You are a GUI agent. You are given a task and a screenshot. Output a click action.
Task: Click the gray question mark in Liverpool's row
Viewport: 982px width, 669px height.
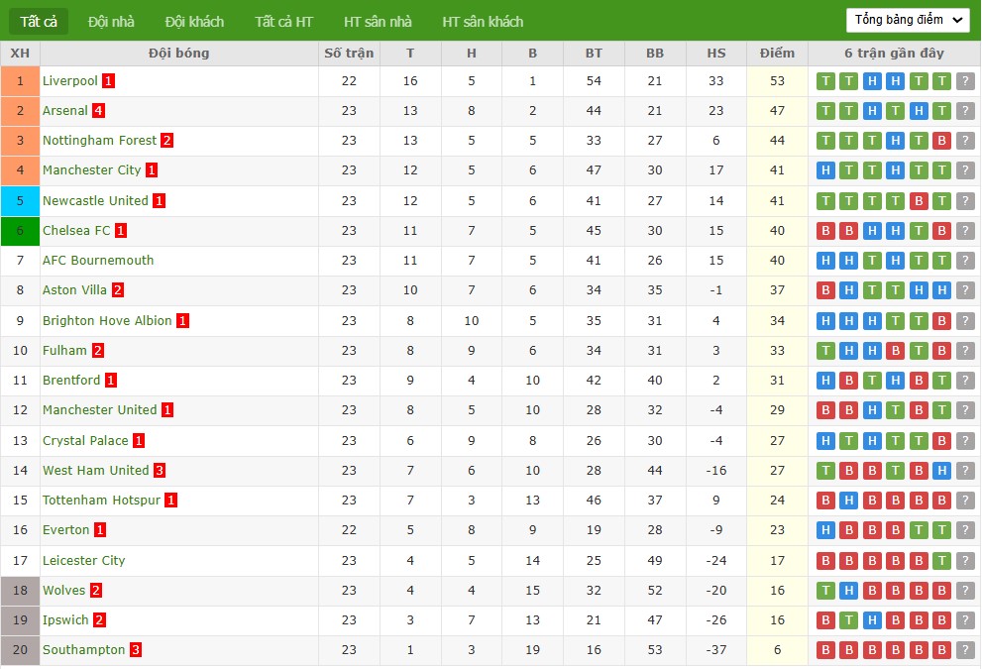(x=965, y=81)
